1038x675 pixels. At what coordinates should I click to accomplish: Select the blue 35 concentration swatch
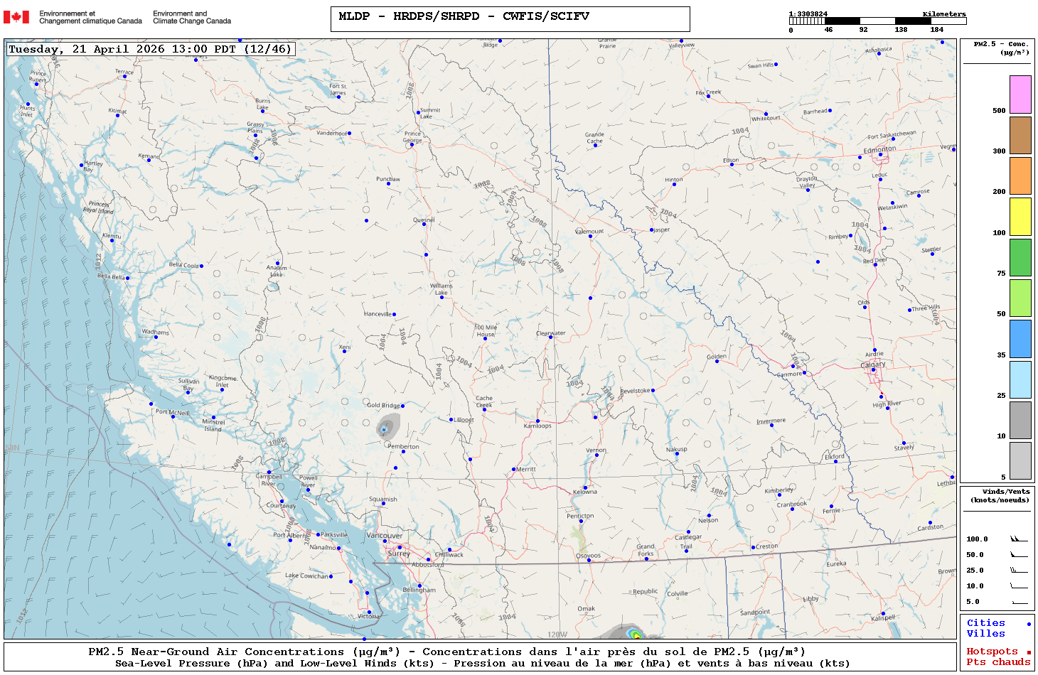click(1020, 339)
